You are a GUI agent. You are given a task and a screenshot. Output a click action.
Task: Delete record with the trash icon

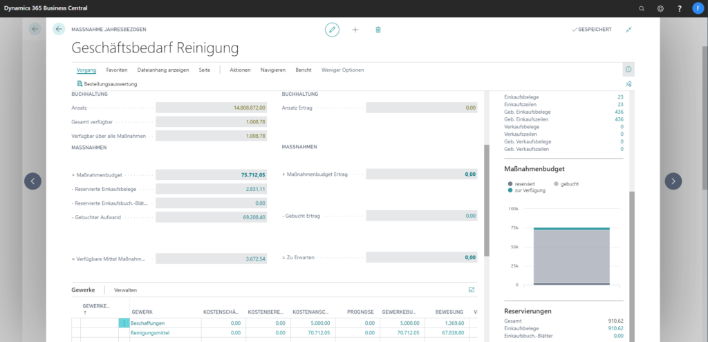click(378, 30)
